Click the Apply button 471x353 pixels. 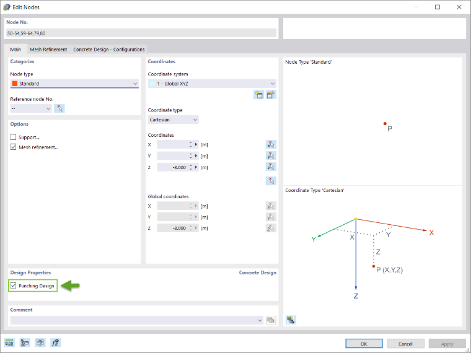click(x=447, y=344)
